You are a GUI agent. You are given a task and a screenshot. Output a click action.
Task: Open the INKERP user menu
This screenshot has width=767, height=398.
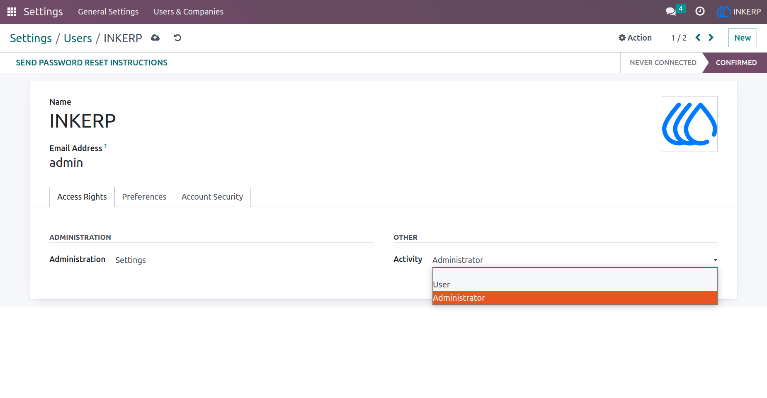click(739, 12)
